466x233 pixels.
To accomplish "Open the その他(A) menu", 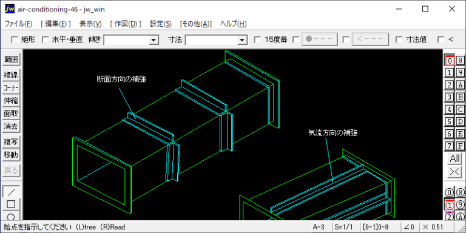I will (x=196, y=24).
